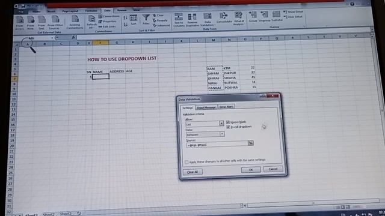The width and height of the screenshot is (385, 216).
Task: Click the Source range selector button
Action: (250, 143)
